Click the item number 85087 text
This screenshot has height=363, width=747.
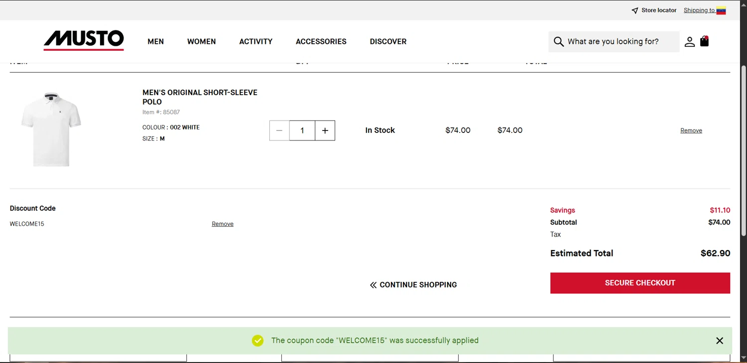click(x=161, y=112)
